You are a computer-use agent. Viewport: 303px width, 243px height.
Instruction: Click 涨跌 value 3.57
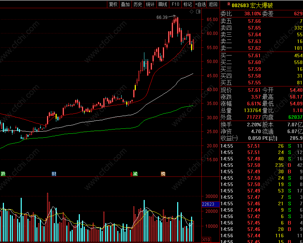coord(256,97)
